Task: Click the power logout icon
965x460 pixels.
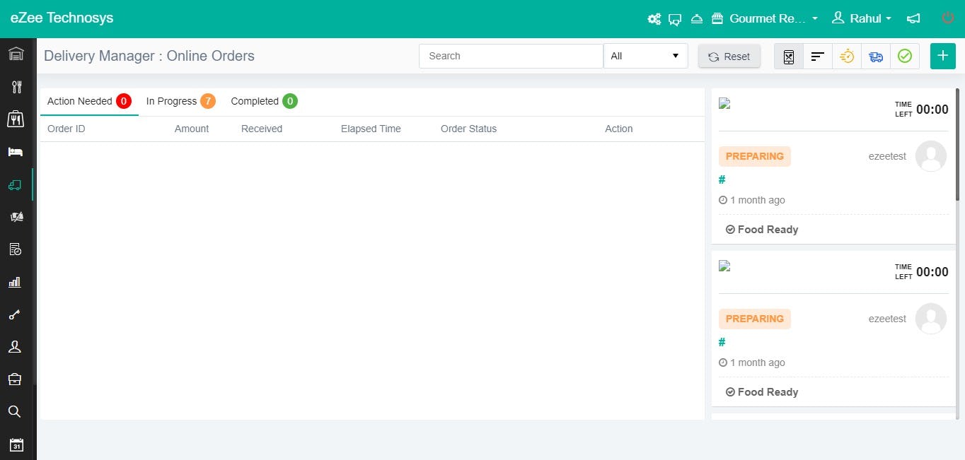Action: point(948,18)
